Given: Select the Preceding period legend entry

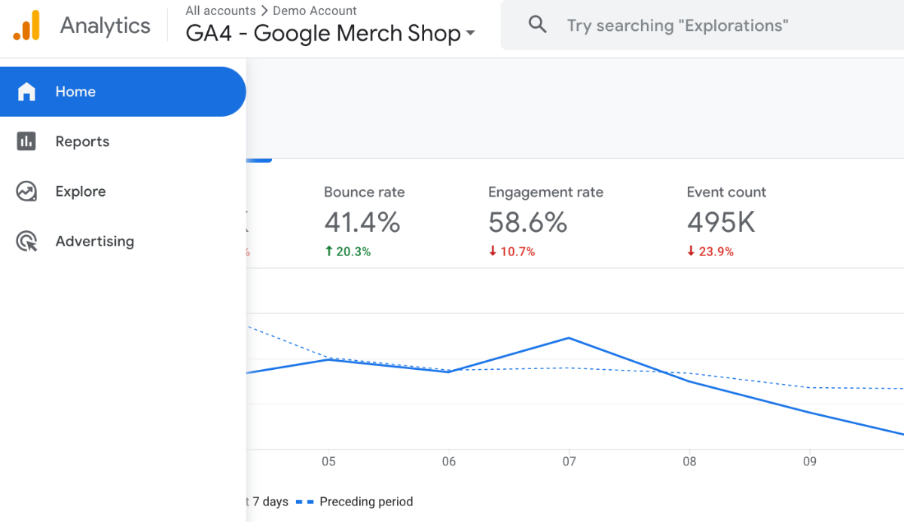Looking at the screenshot, I should (x=366, y=501).
